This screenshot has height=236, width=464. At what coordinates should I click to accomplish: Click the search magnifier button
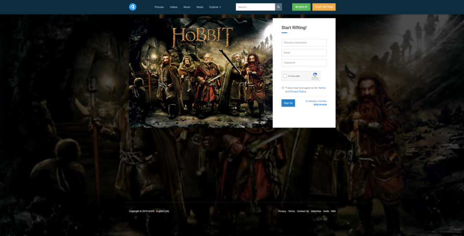279,7
